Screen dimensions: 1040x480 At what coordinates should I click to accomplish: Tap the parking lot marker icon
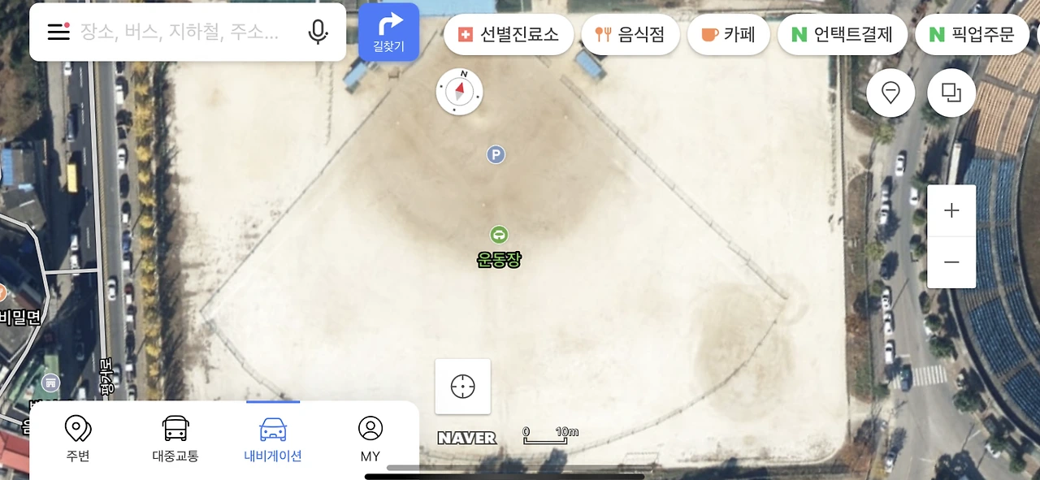[496, 154]
